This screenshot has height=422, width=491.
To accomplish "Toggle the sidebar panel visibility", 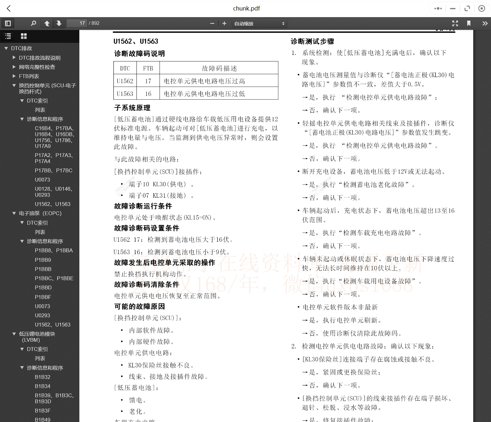I will pos(8,23).
